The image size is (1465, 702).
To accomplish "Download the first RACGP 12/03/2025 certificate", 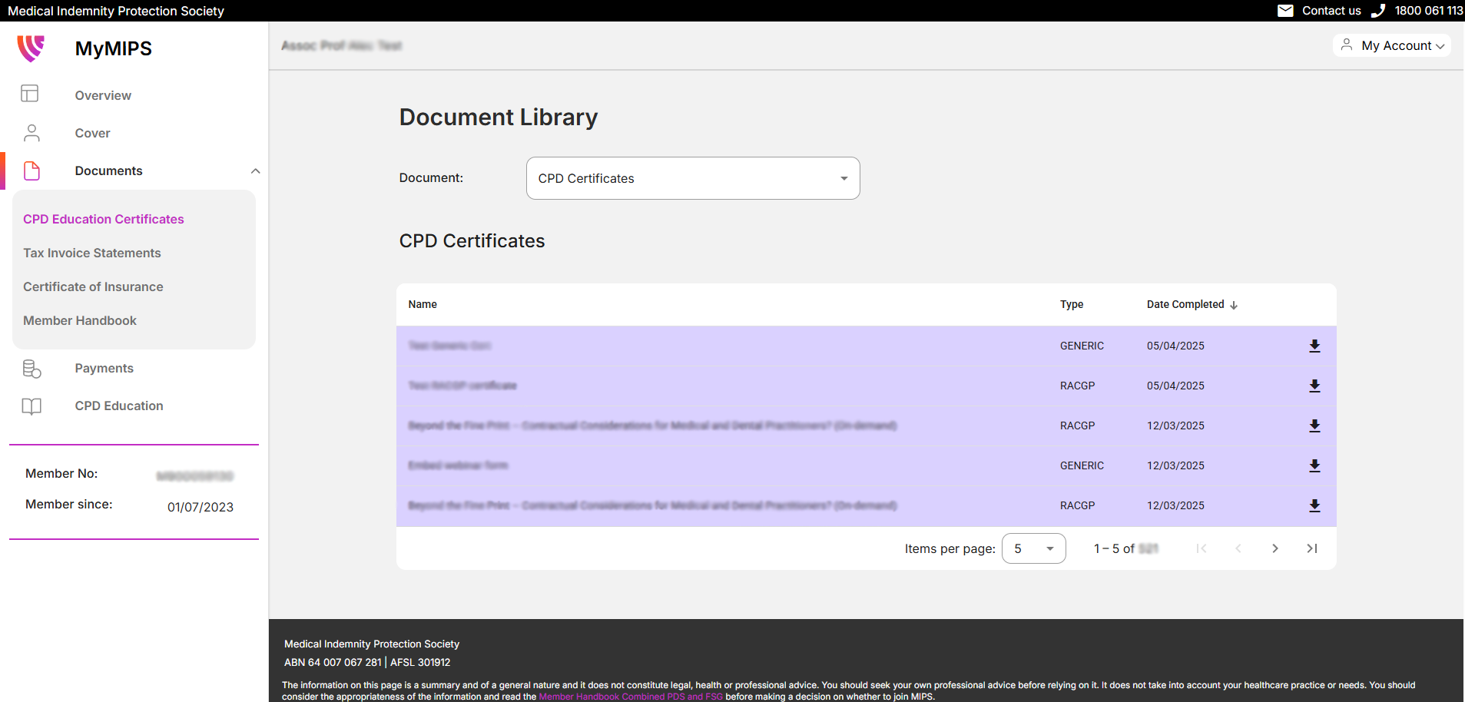I will pyautogui.click(x=1314, y=426).
